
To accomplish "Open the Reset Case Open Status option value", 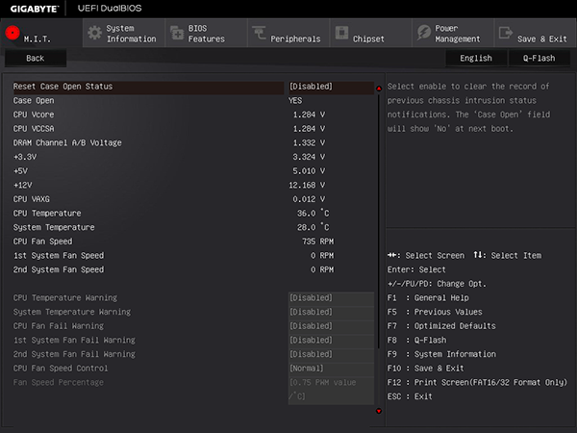I will point(331,87).
